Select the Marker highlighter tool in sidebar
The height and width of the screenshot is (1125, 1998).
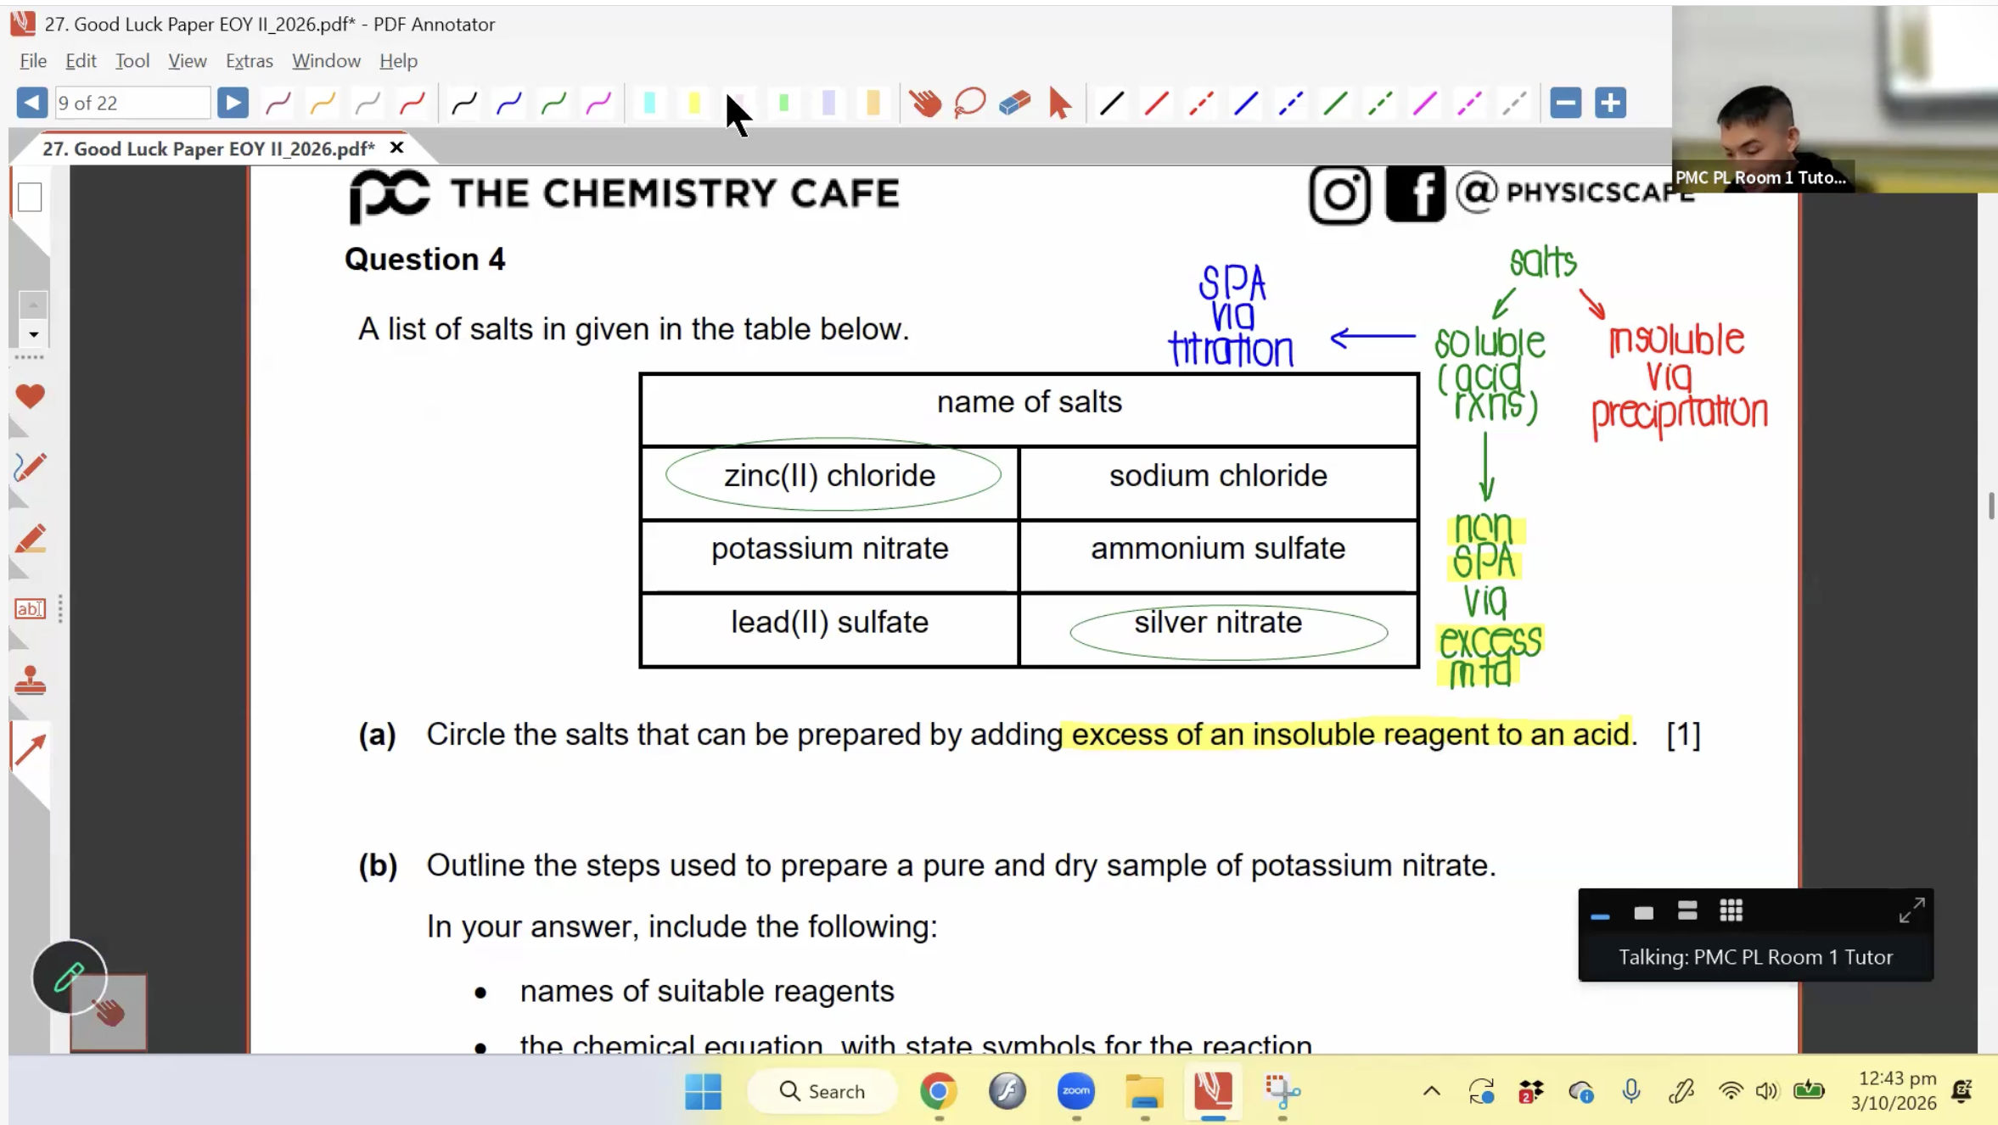[x=30, y=539]
